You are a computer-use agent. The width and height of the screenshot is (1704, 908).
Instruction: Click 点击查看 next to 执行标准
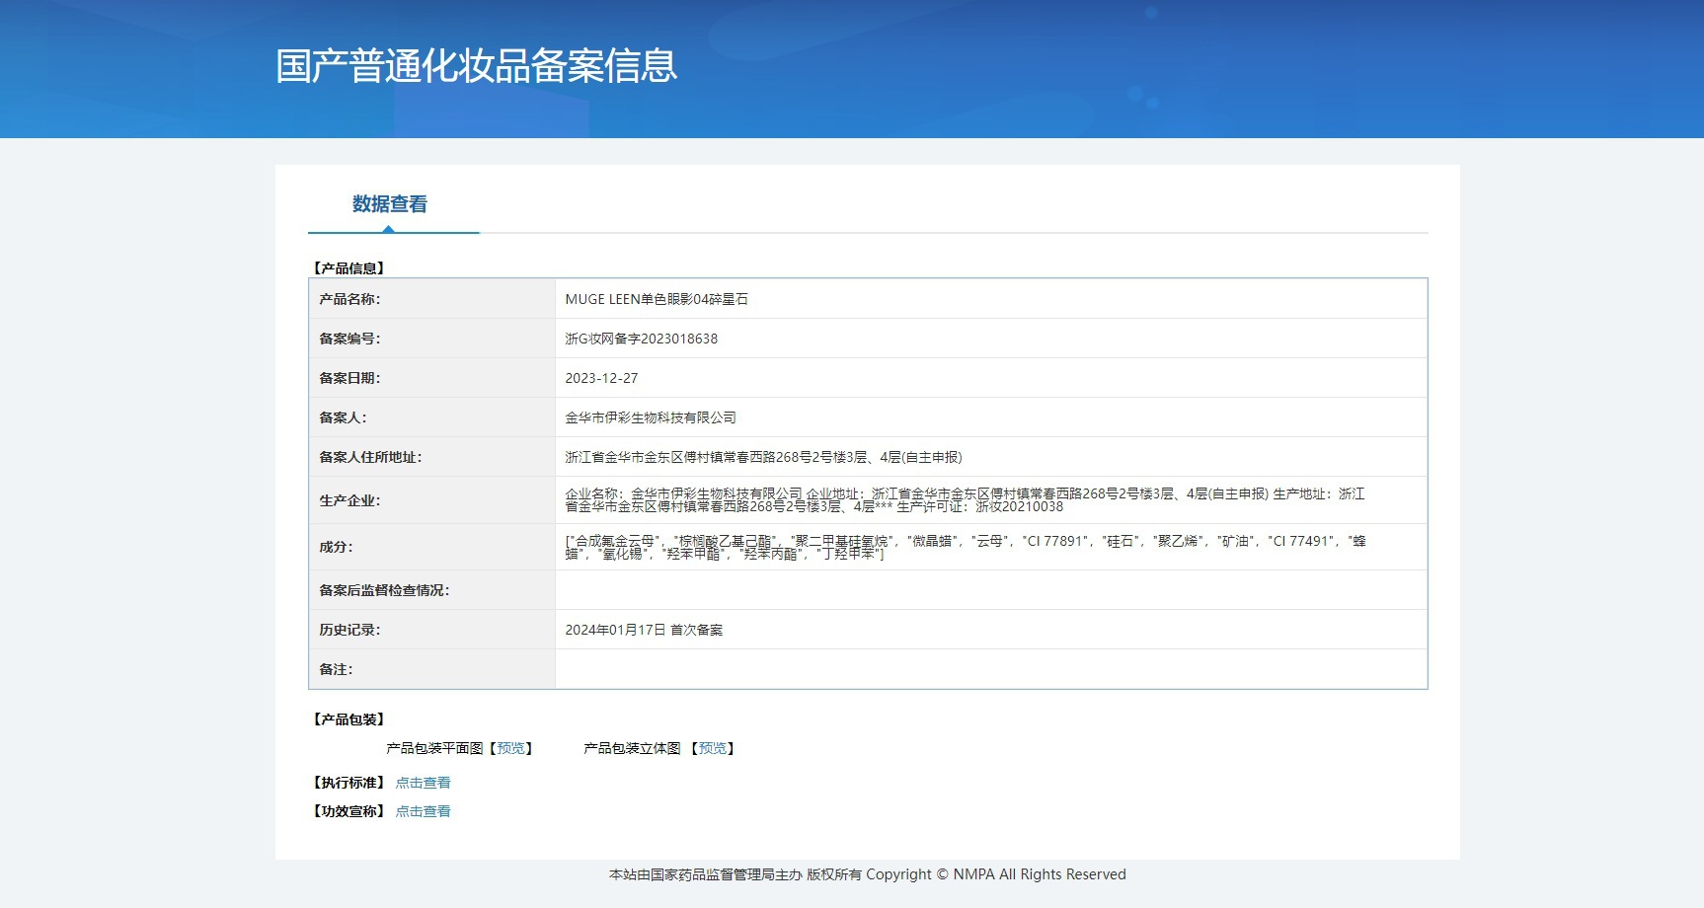(423, 783)
